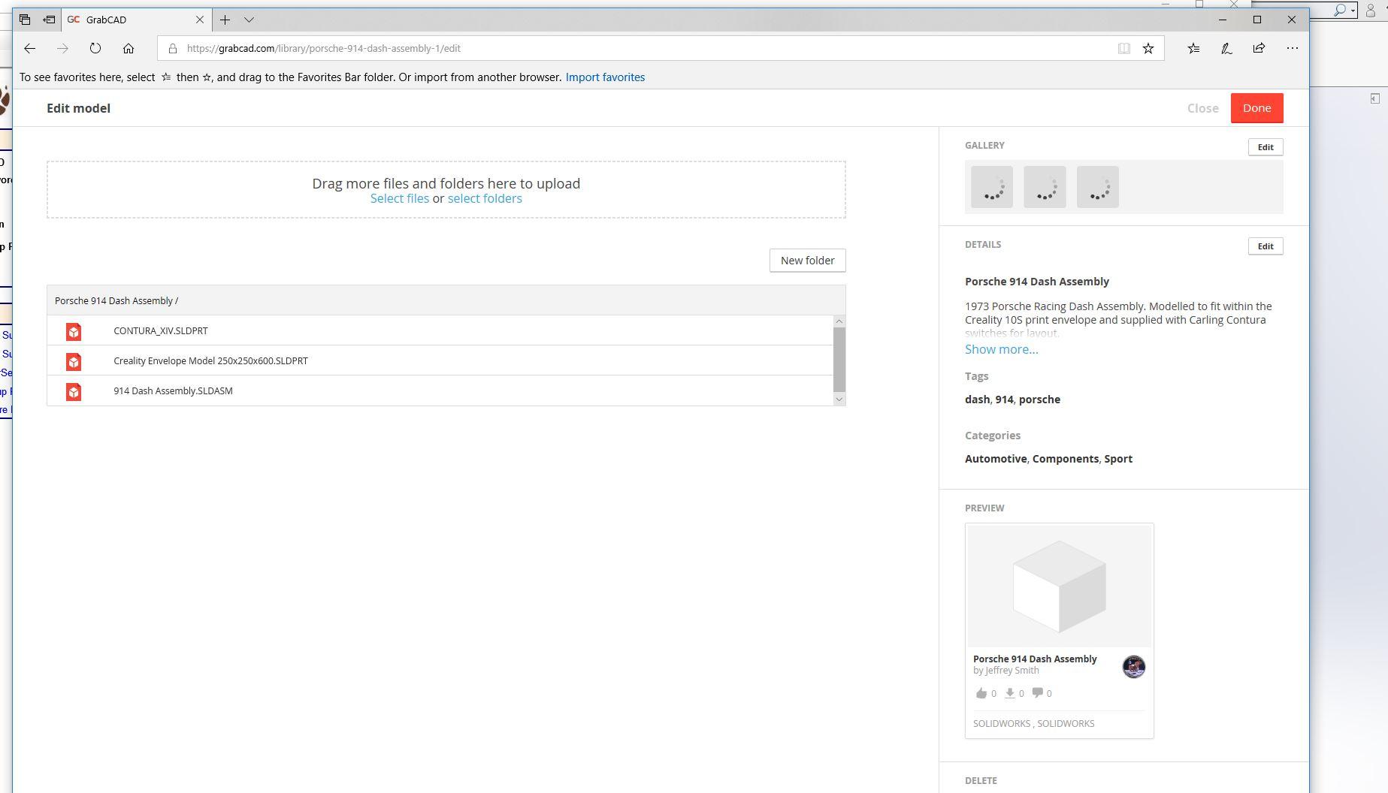Click the red Done button

click(x=1256, y=108)
